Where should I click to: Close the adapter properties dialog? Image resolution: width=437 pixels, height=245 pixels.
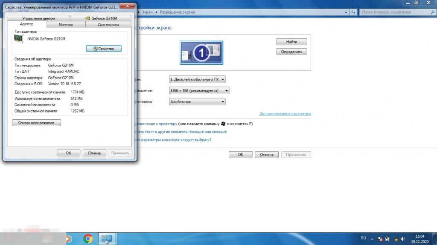coord(127,6)
